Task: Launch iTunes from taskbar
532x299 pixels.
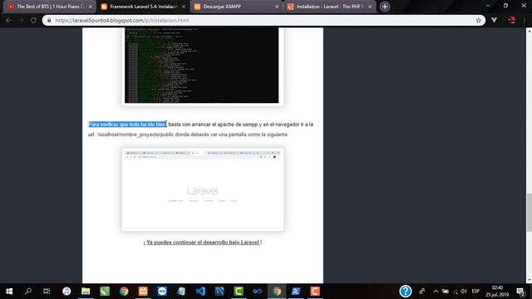Action: 66,292
